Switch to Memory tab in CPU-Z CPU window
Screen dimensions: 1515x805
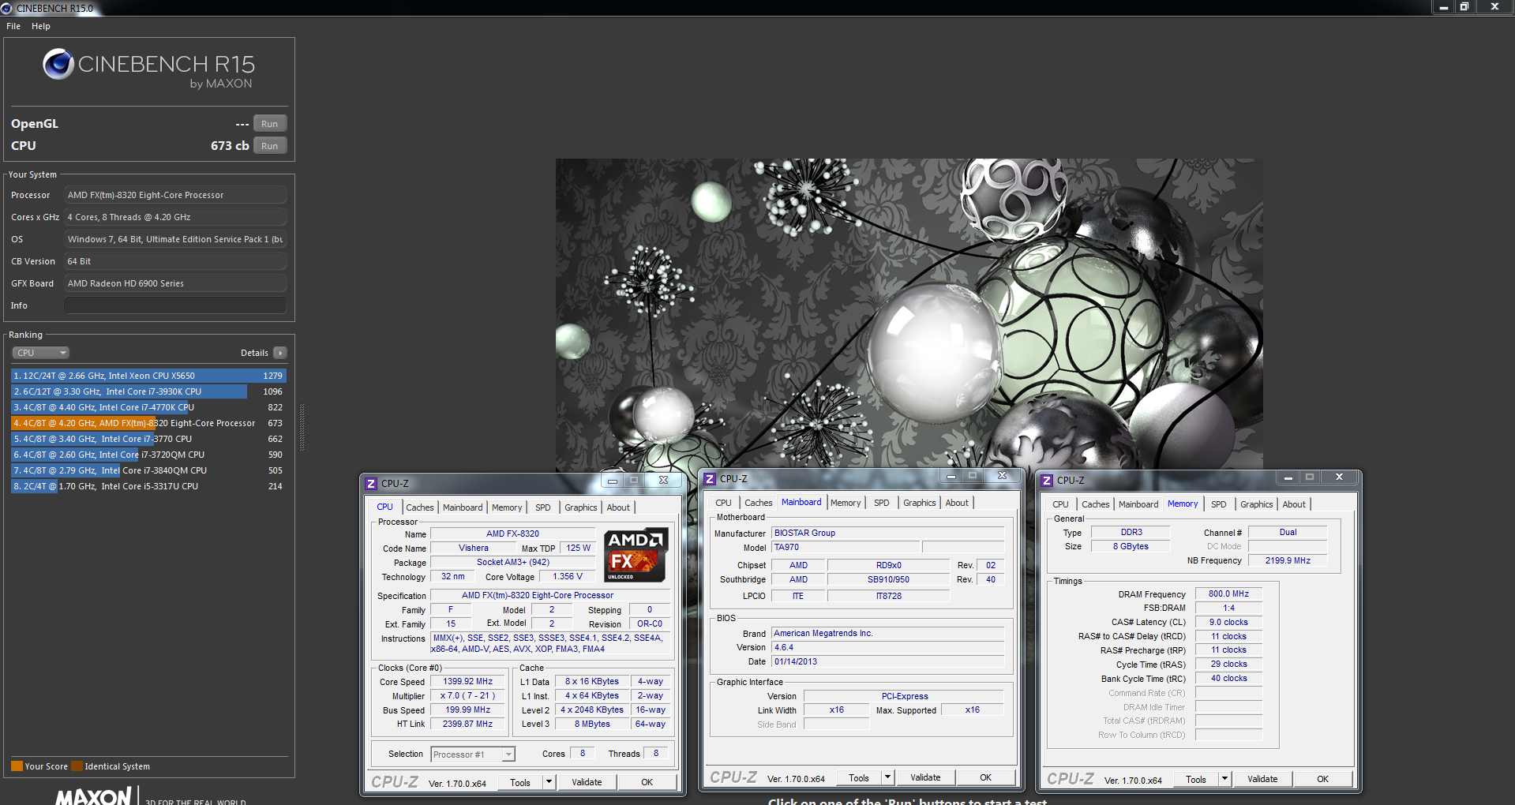tap(507, 507)
